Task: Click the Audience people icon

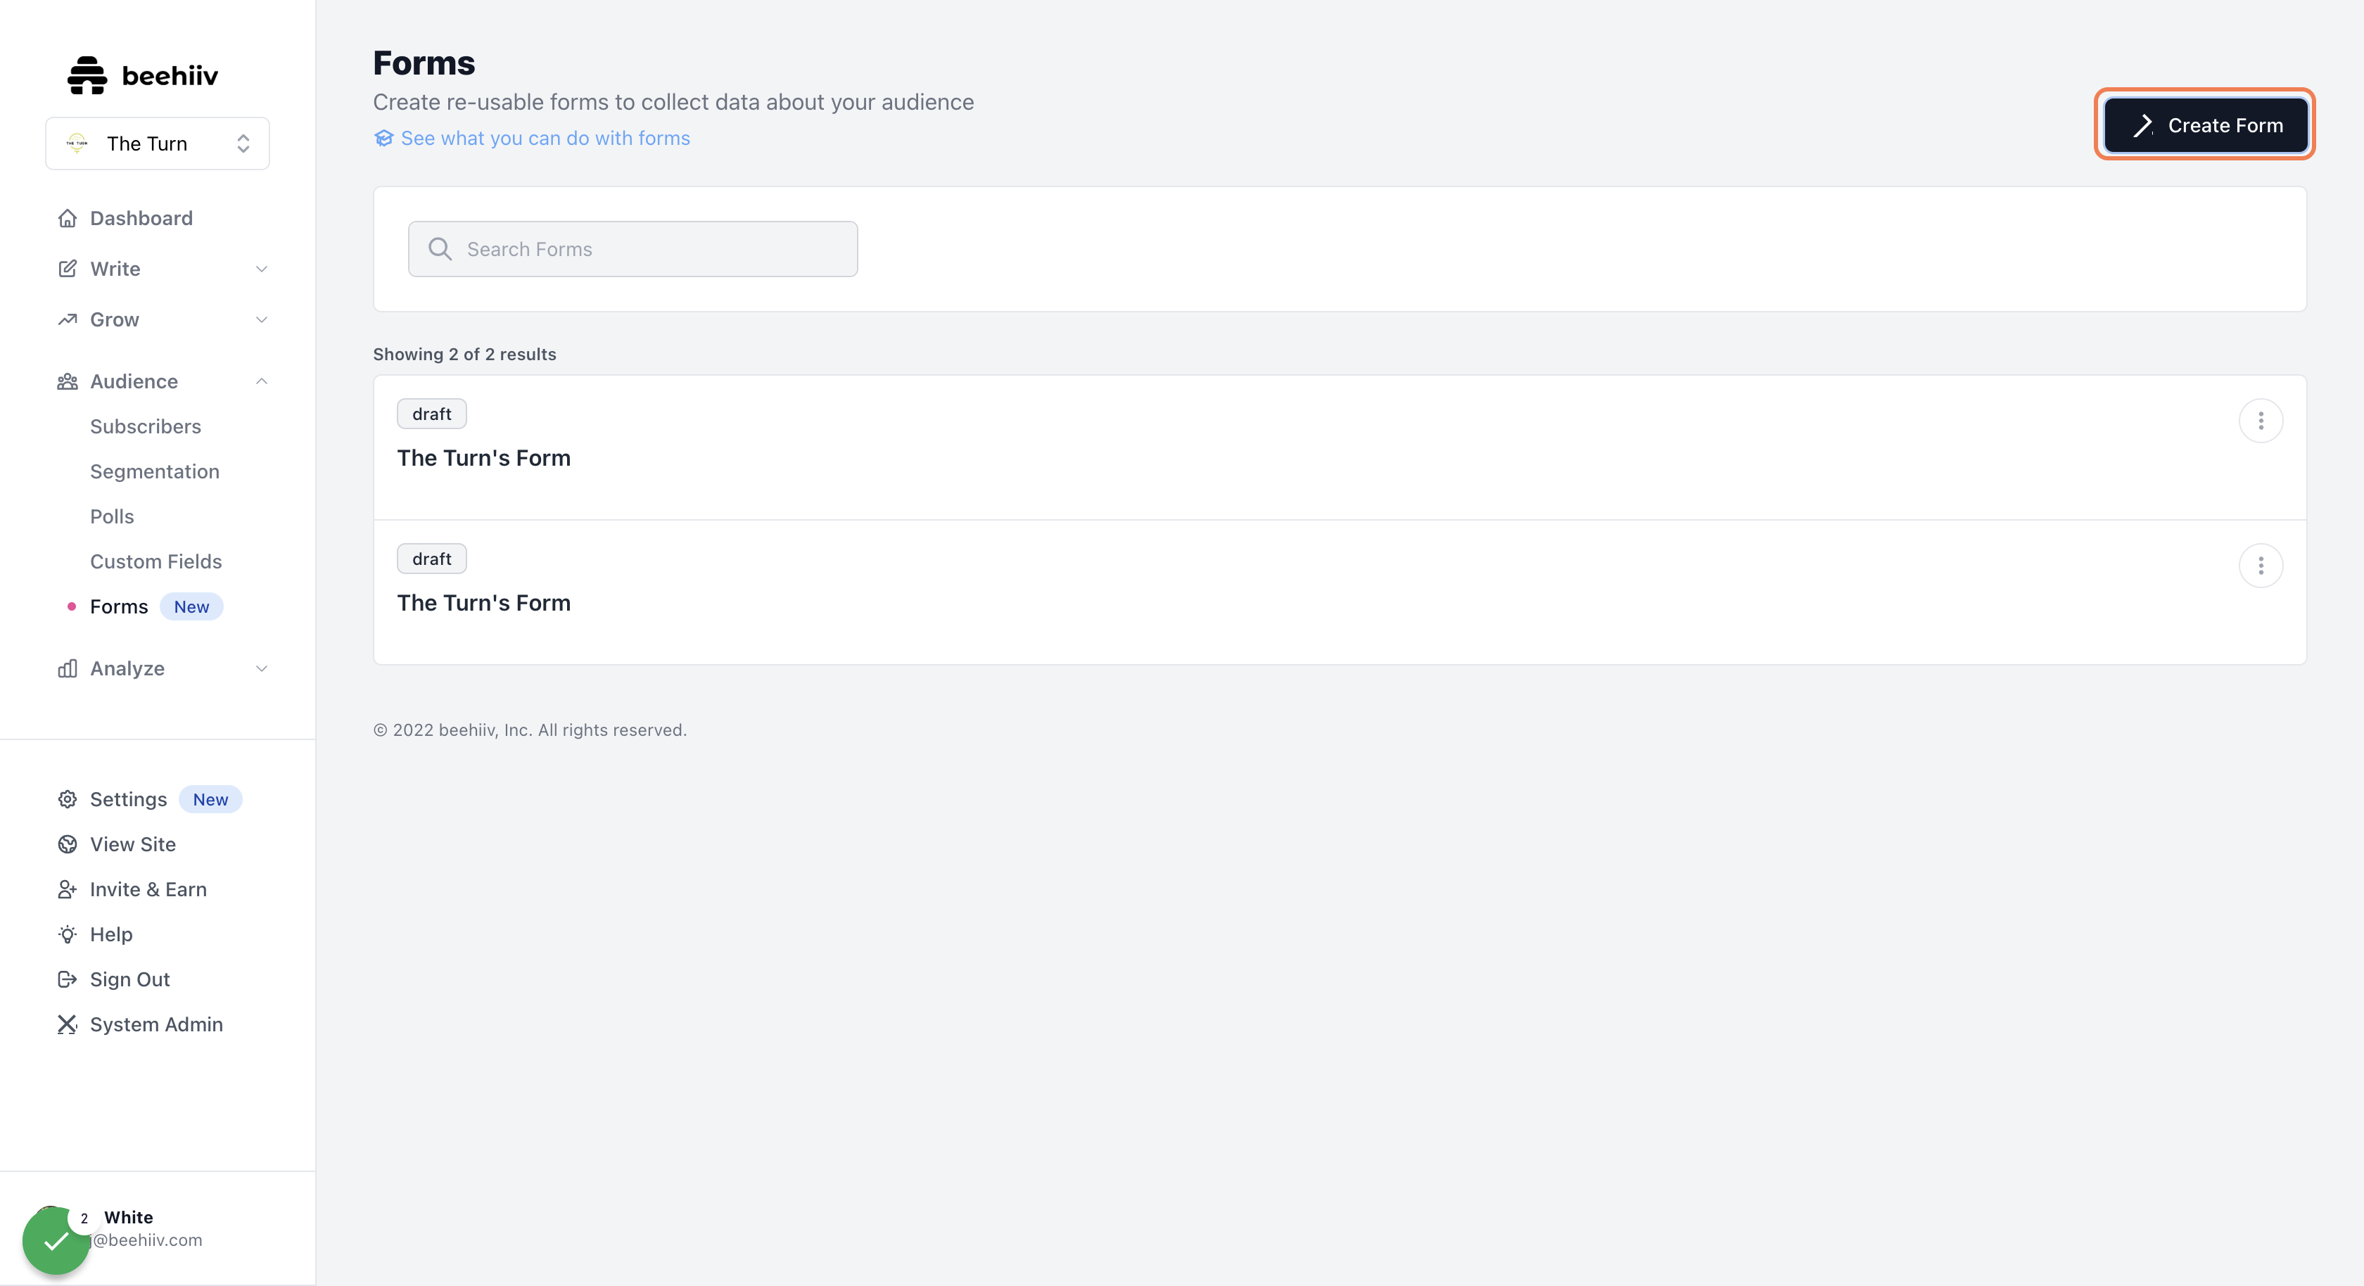Action: click(x=67, y=382)
